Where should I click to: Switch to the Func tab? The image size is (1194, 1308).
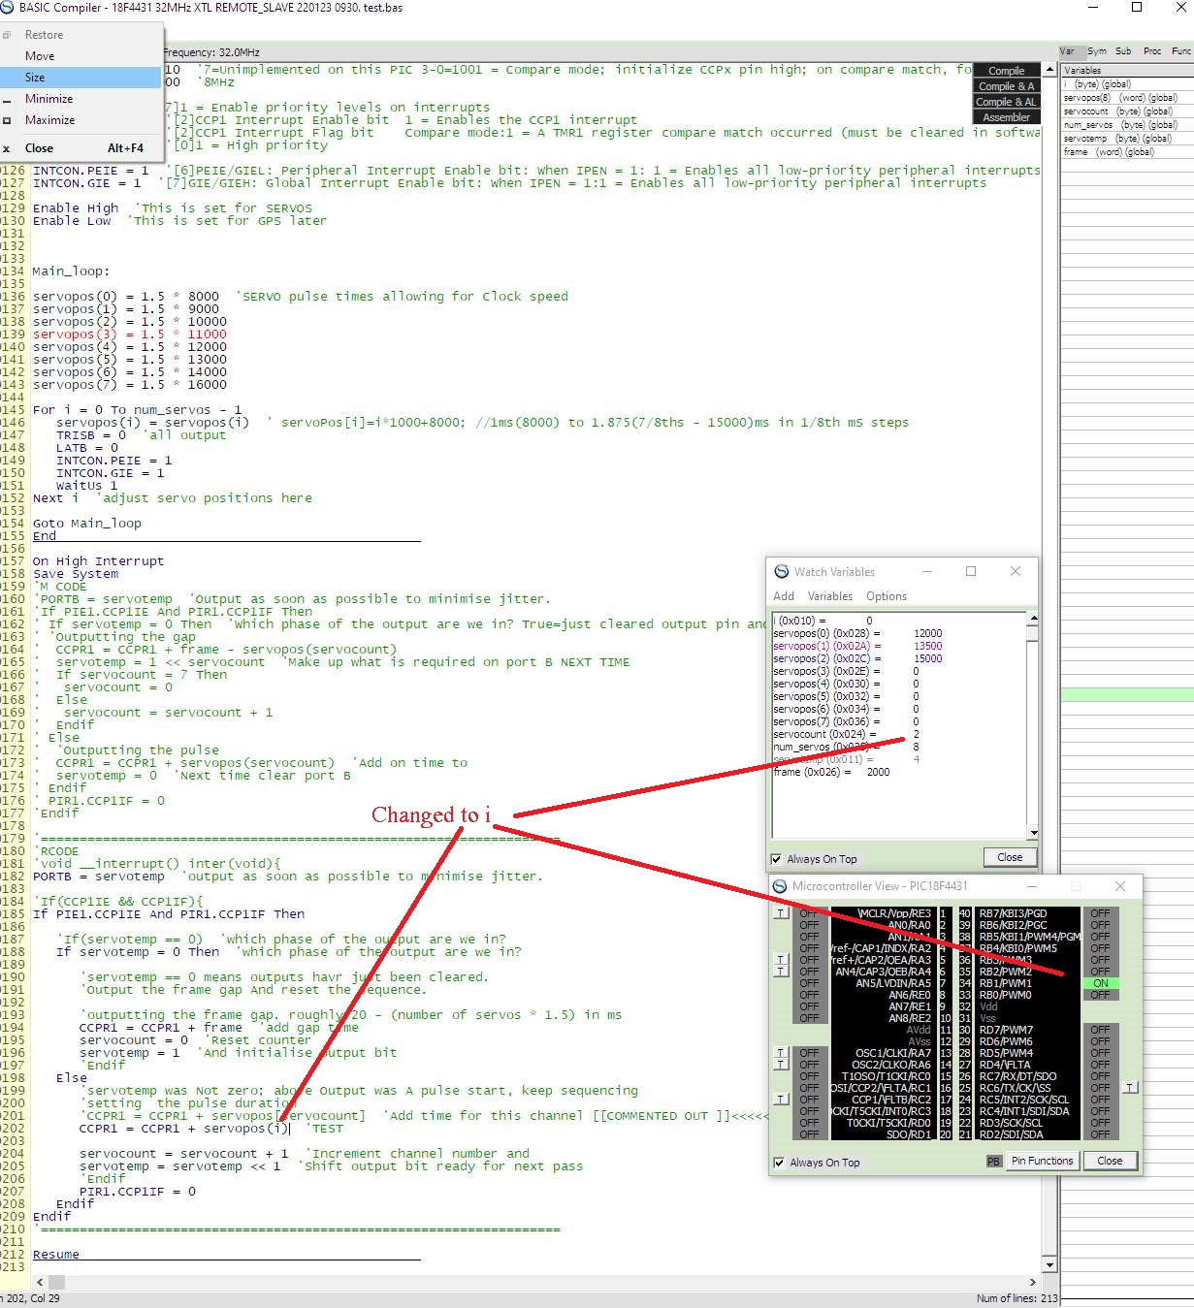[1181, 51]
